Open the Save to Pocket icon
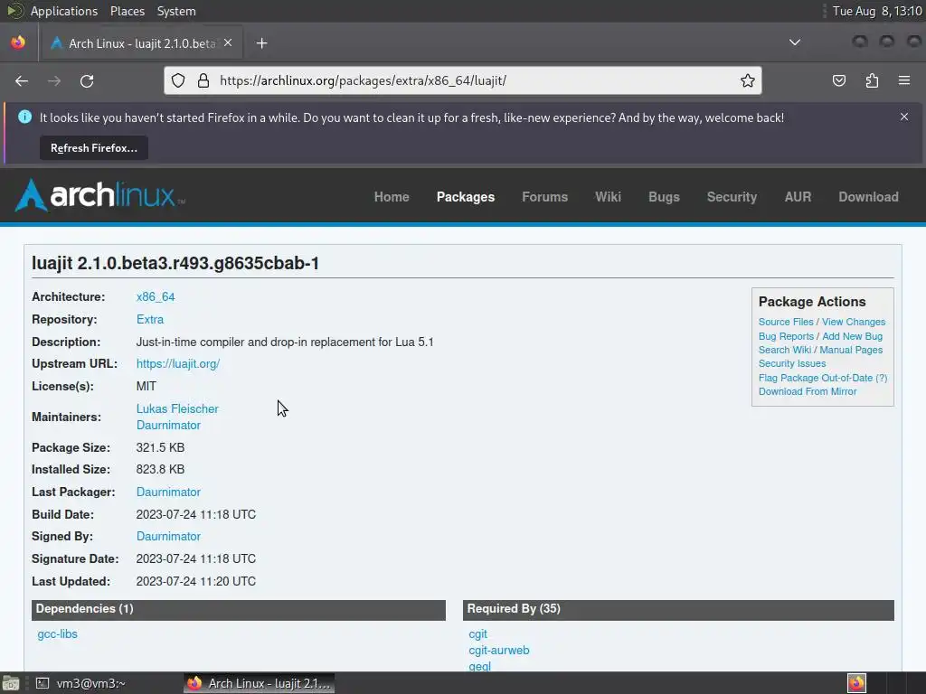Viewport: 926px width, 694px height. click(839, 80)
